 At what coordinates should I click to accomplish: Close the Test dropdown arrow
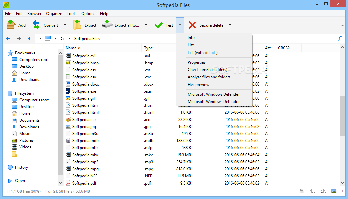pyautogui.click(x=180, y=25)
